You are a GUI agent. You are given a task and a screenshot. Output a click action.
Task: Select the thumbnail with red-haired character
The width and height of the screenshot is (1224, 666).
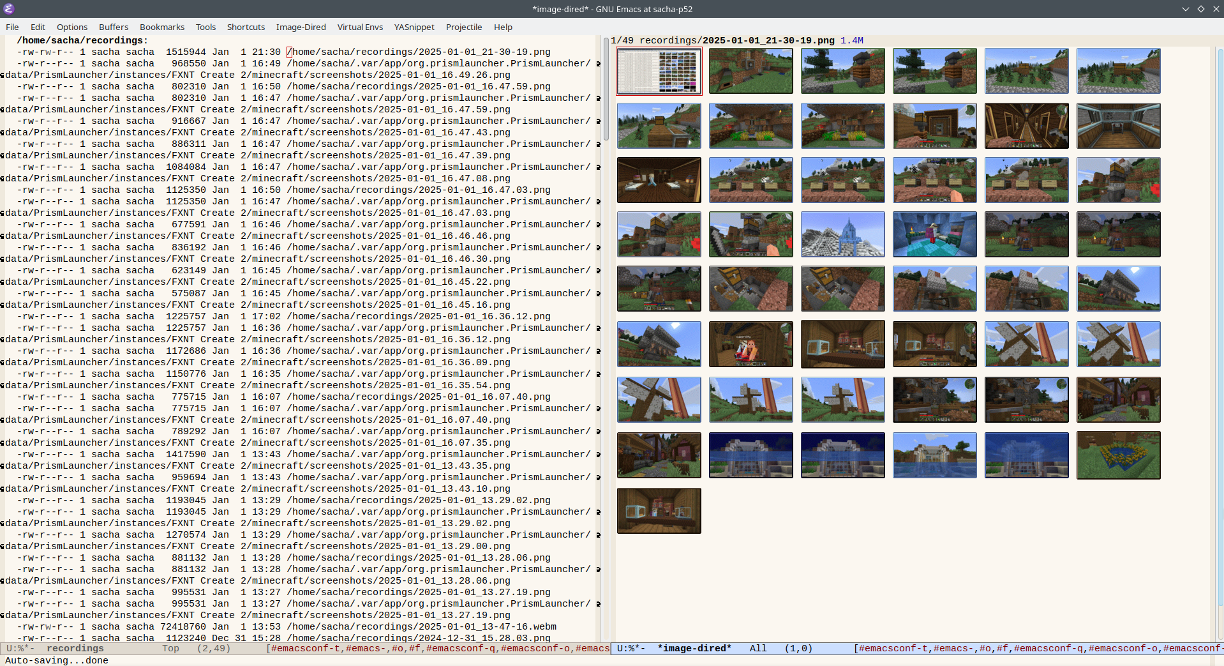(x=751, y=344)
